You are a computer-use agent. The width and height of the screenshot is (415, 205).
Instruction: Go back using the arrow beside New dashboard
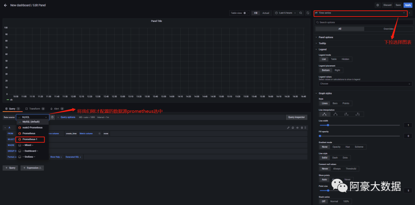point(5,5)
